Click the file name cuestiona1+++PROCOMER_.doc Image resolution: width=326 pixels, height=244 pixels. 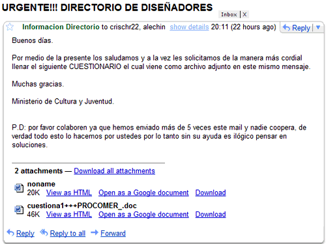coord(82,206)
